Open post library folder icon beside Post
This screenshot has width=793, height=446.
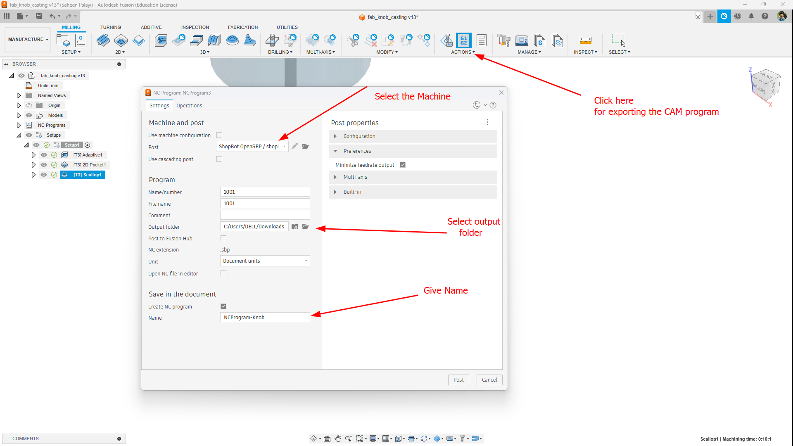pos(306,146)
